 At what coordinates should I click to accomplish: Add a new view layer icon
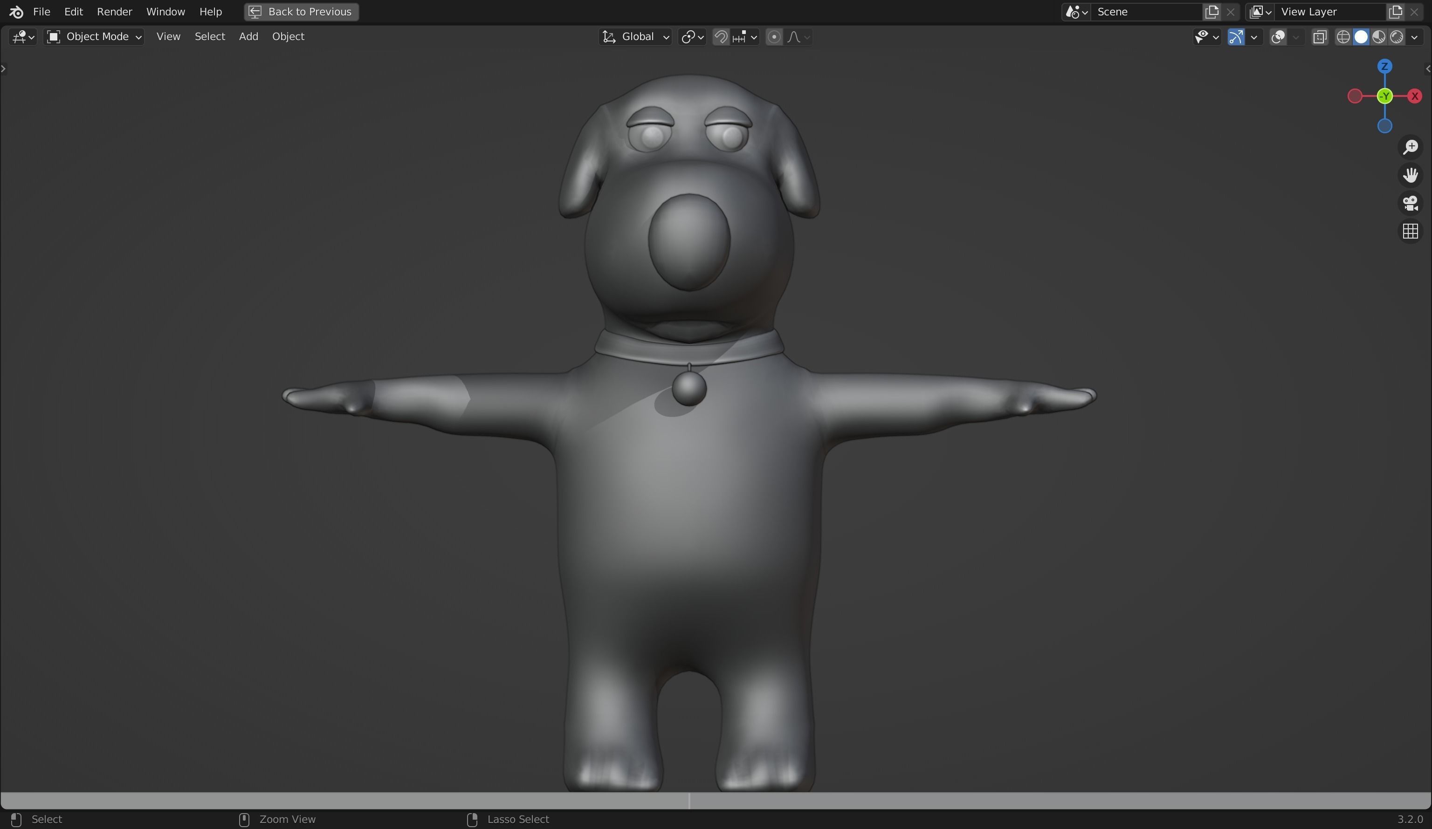point(1395,12)
